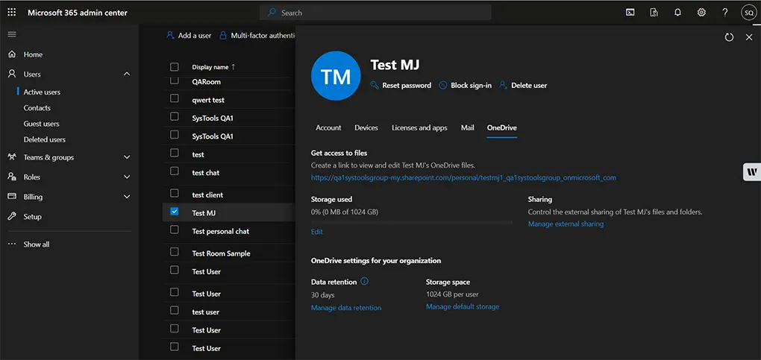
Task: Click Edit storage link
Action: pyautogui.click(x=317, y=232)
